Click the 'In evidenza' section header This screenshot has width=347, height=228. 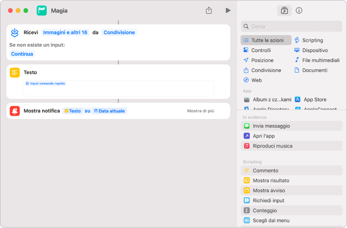click(255, 117)
